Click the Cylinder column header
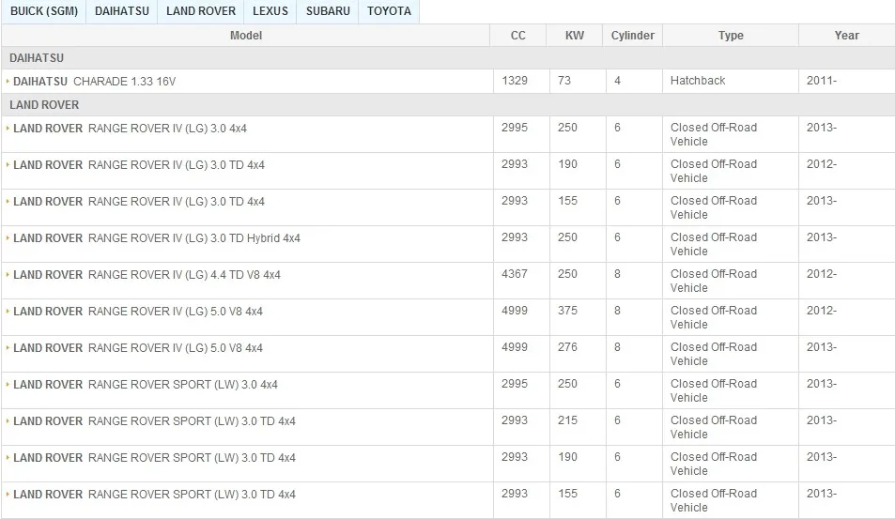The height and width of the screenshot is (519, 895). [632, 36]
